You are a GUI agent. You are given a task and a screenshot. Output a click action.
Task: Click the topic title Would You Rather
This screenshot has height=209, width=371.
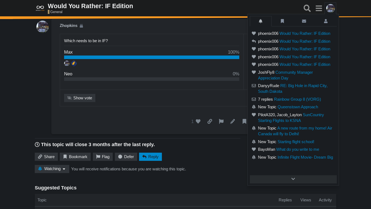click(90, 6)
